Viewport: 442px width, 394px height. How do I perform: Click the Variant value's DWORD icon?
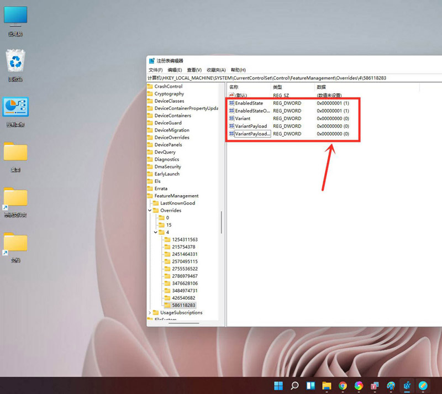click(231, 118)
